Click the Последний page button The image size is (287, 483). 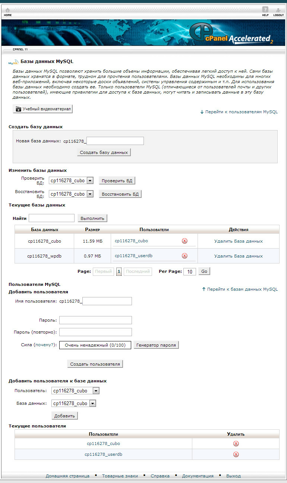[x=138, y=272]
